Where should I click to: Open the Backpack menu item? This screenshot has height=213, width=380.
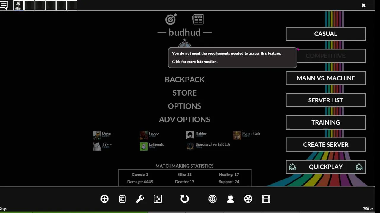coord(185,80)
